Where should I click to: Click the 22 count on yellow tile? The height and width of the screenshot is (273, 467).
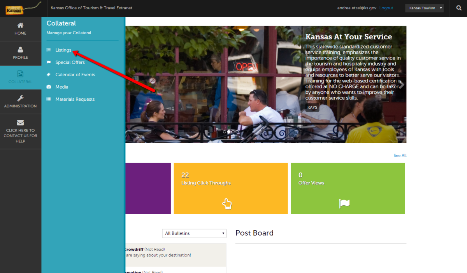pos(185,175)
